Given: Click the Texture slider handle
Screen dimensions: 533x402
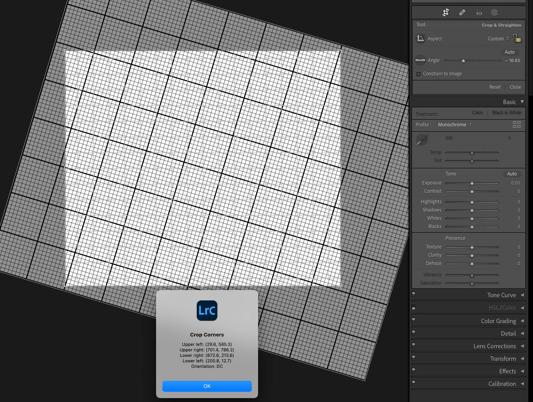Looking at the screenshot, I should pyautogui.click(x=472, y=247).
